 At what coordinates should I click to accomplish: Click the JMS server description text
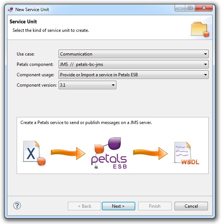pyautogui.click(x=86, y=123)
